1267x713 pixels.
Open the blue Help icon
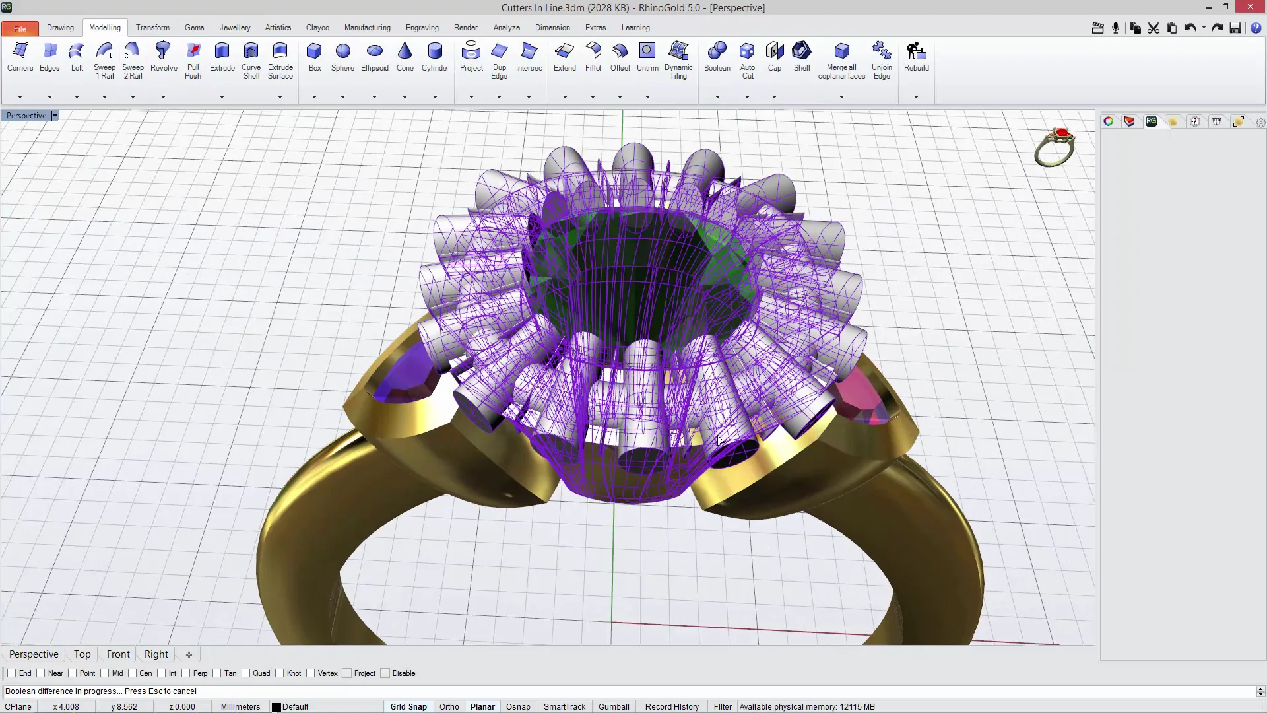click(1256, 28)
